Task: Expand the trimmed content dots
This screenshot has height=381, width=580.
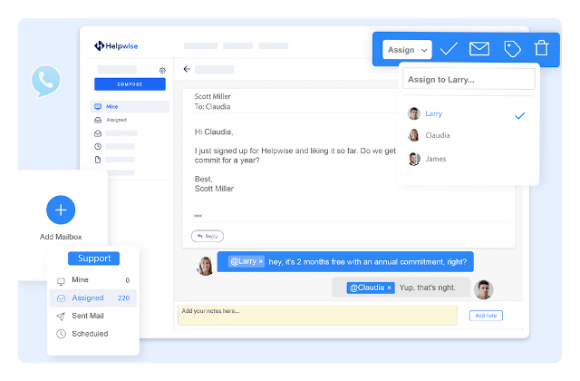Action: click(x=198, y=216)
